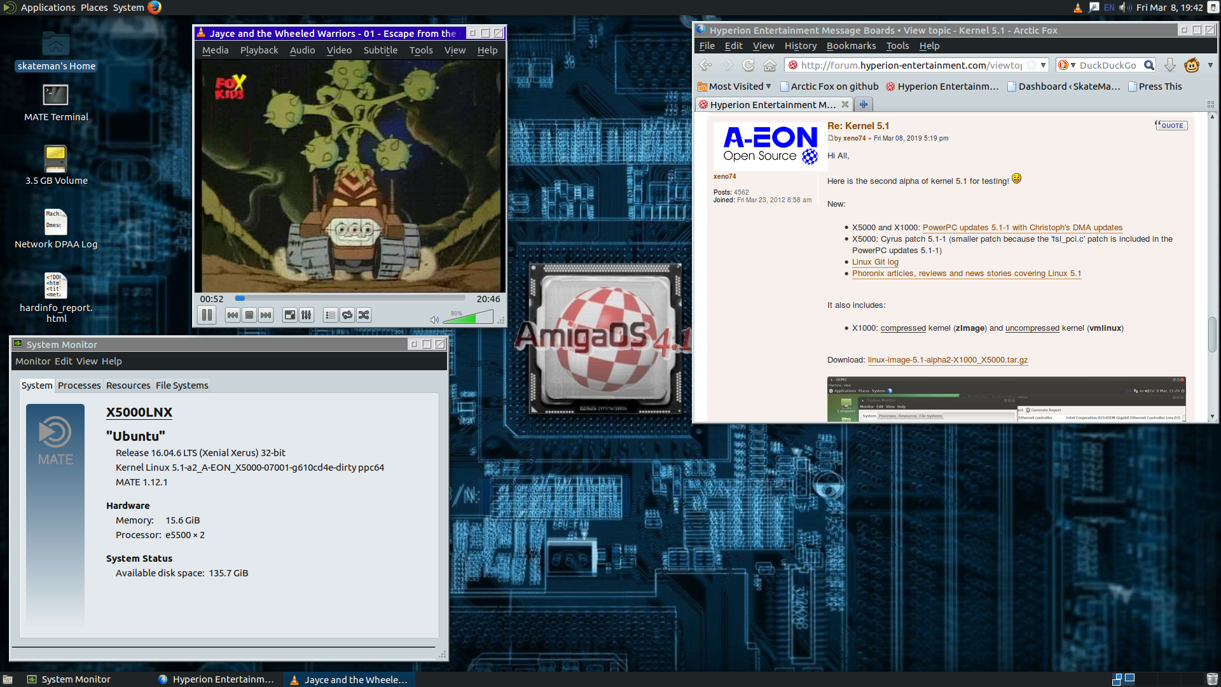Pause the video in VLC
The width and height of the screenshot is (1221, 687).
tap(207, 315)
